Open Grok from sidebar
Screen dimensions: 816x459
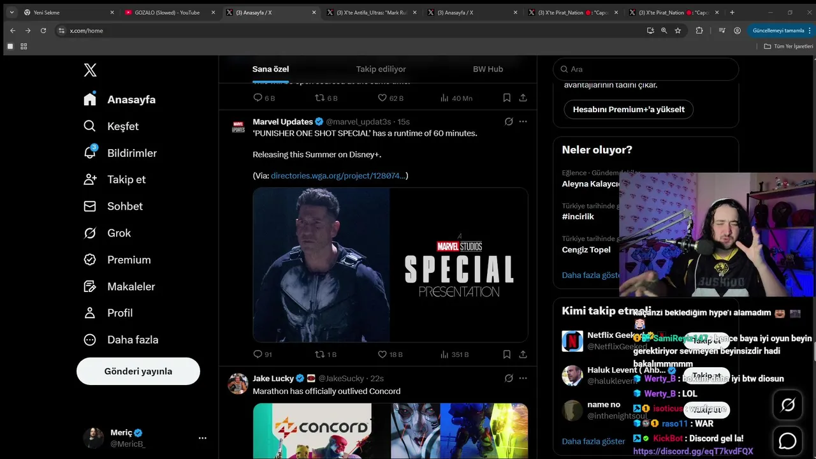[107, 233]
